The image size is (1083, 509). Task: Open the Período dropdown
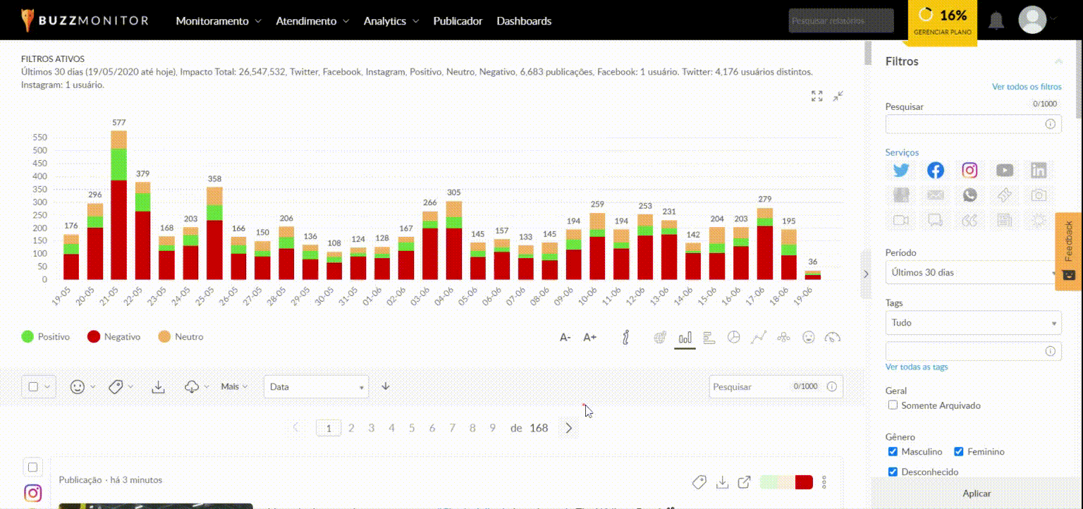972,272
